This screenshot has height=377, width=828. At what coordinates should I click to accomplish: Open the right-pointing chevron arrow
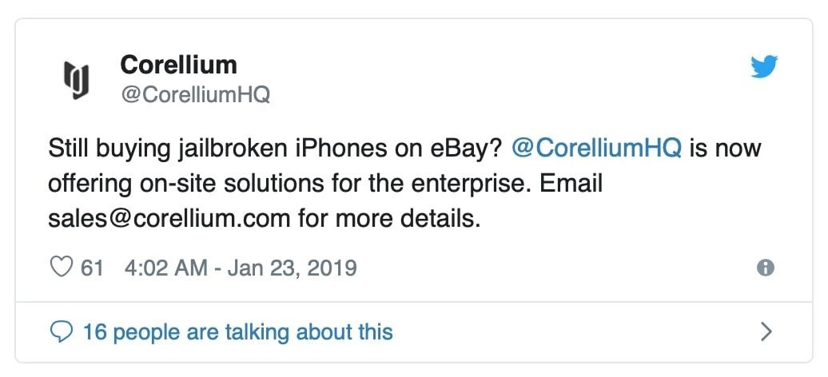click(766, 331)
